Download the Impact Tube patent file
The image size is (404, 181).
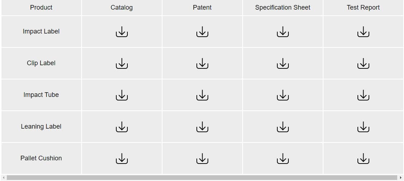coord(202,95)
